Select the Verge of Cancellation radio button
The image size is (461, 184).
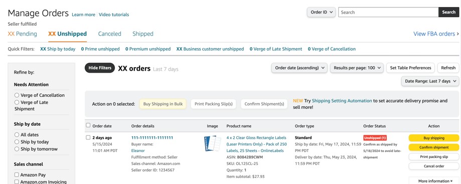coord(17,95)
